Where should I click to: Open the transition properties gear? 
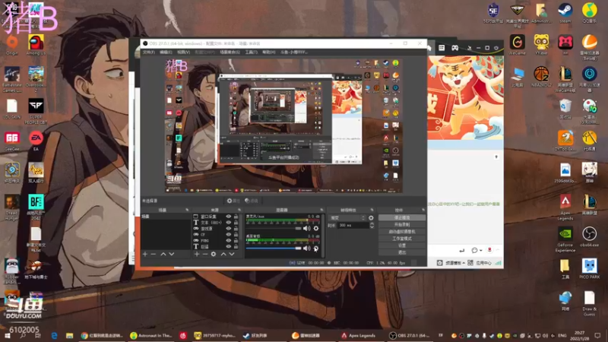coord(371,218)
